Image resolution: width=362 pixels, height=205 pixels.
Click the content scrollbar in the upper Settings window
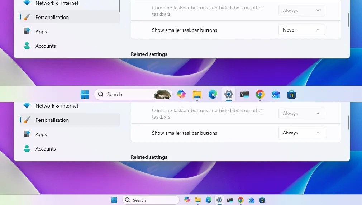tap(348, 20)
